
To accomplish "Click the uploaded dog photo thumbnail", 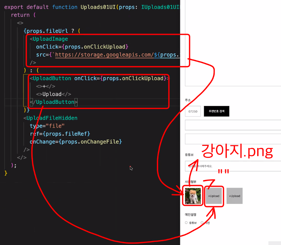I will click(193, 196).
